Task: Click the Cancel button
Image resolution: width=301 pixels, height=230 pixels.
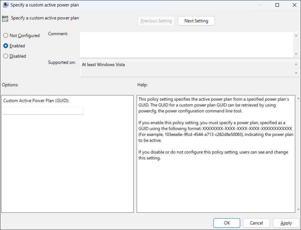Action: point(256,223)
